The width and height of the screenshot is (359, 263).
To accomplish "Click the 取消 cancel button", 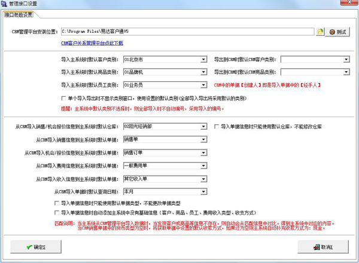I will (x=323, y=246).
